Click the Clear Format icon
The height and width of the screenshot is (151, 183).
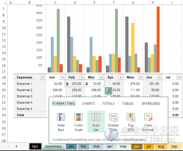(148, 122)
